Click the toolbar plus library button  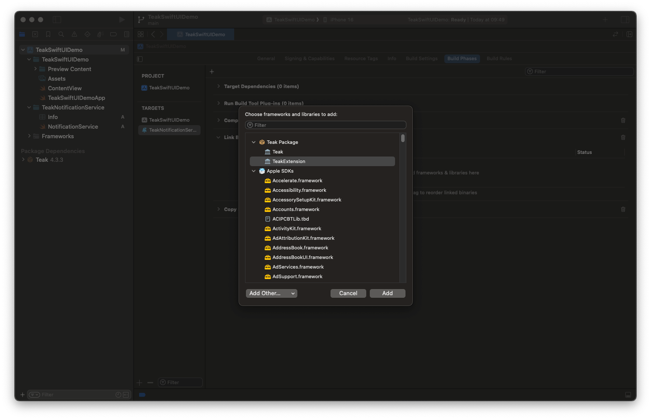(x=605, y=20)
